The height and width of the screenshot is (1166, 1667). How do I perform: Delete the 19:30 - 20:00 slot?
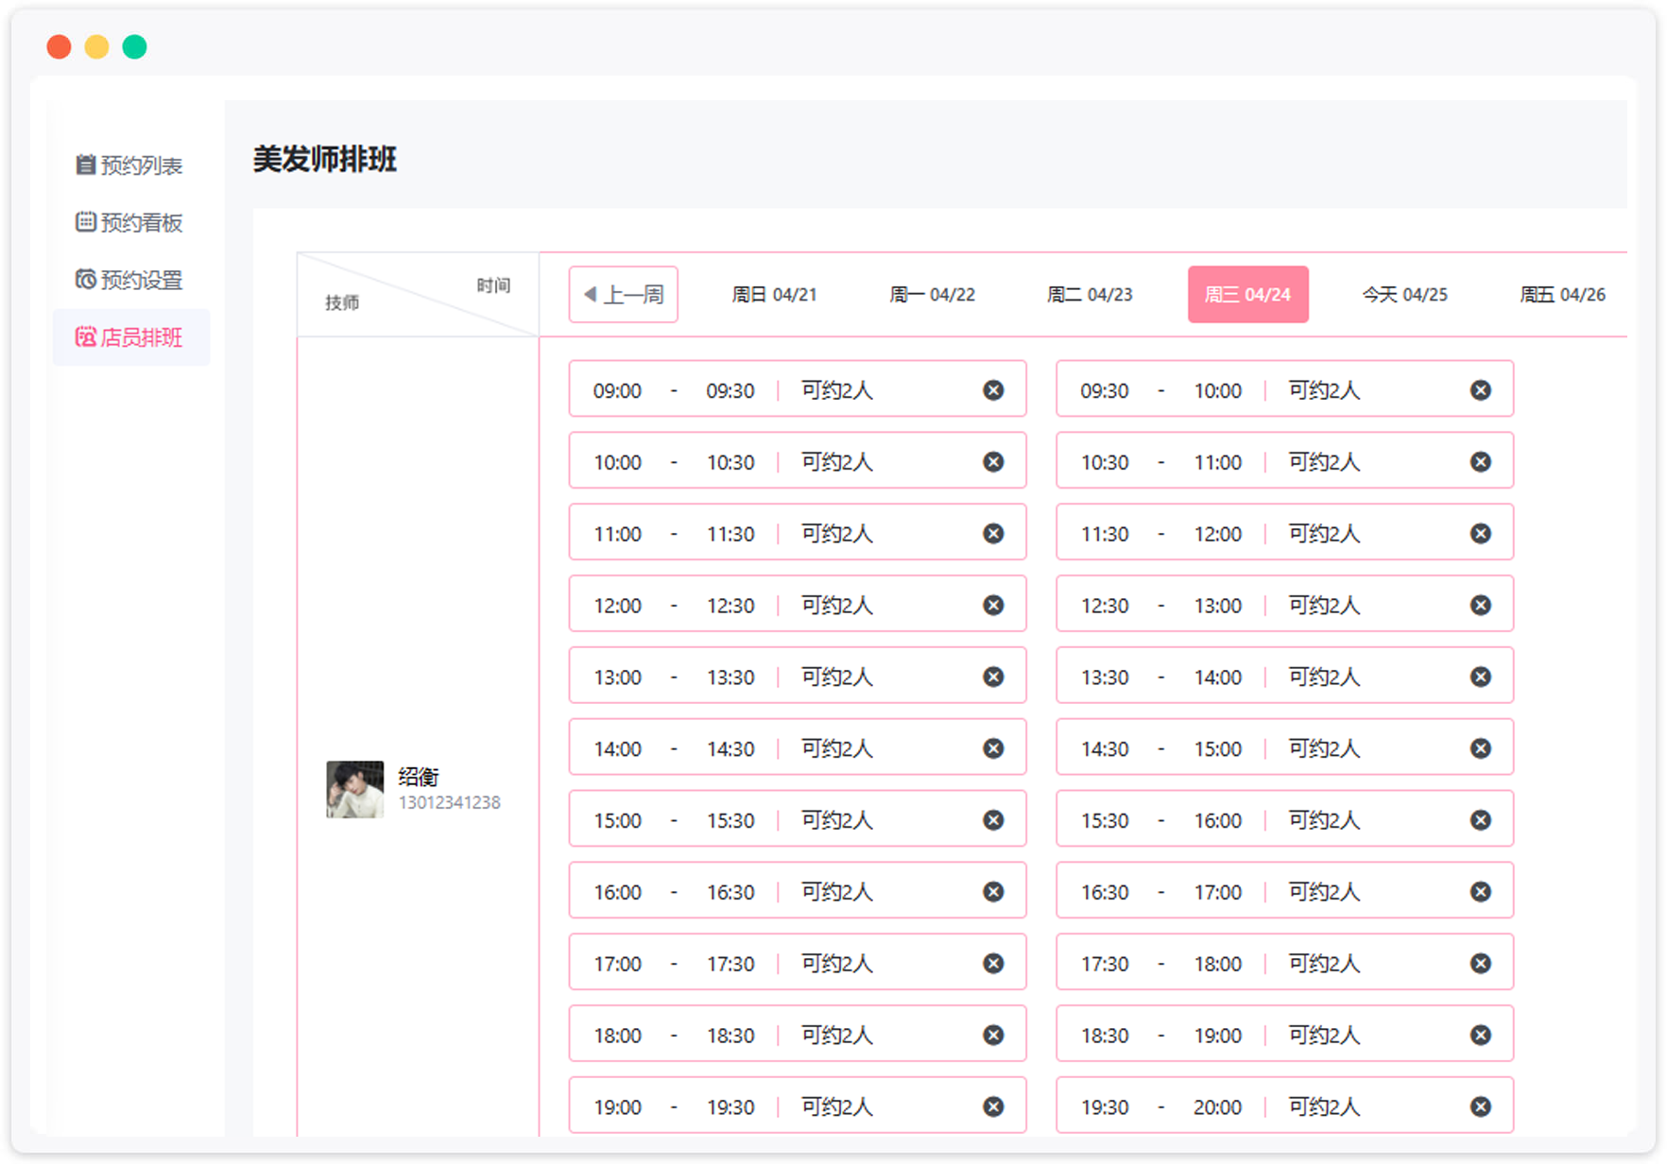(1480, 1106)
